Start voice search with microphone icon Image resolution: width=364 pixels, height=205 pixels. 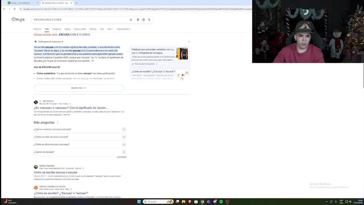click(138, 20)
